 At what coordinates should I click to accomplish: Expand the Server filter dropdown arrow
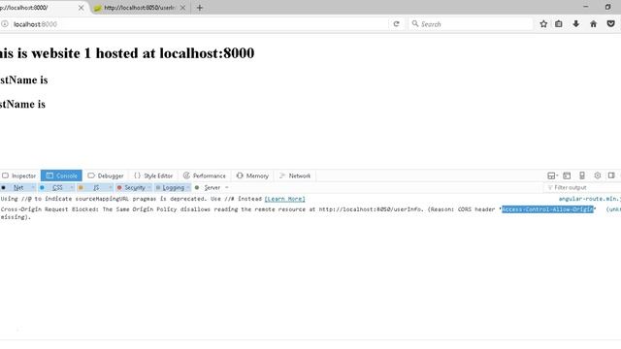click(227, 187)
